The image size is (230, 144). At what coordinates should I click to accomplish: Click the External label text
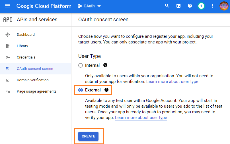pos(93,90)
